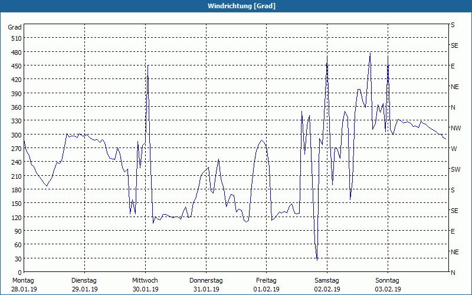The height and width of the screenshot is (295, 472).
Task: Click the 0 axis tick label
Action: click(x=19, y=273)
